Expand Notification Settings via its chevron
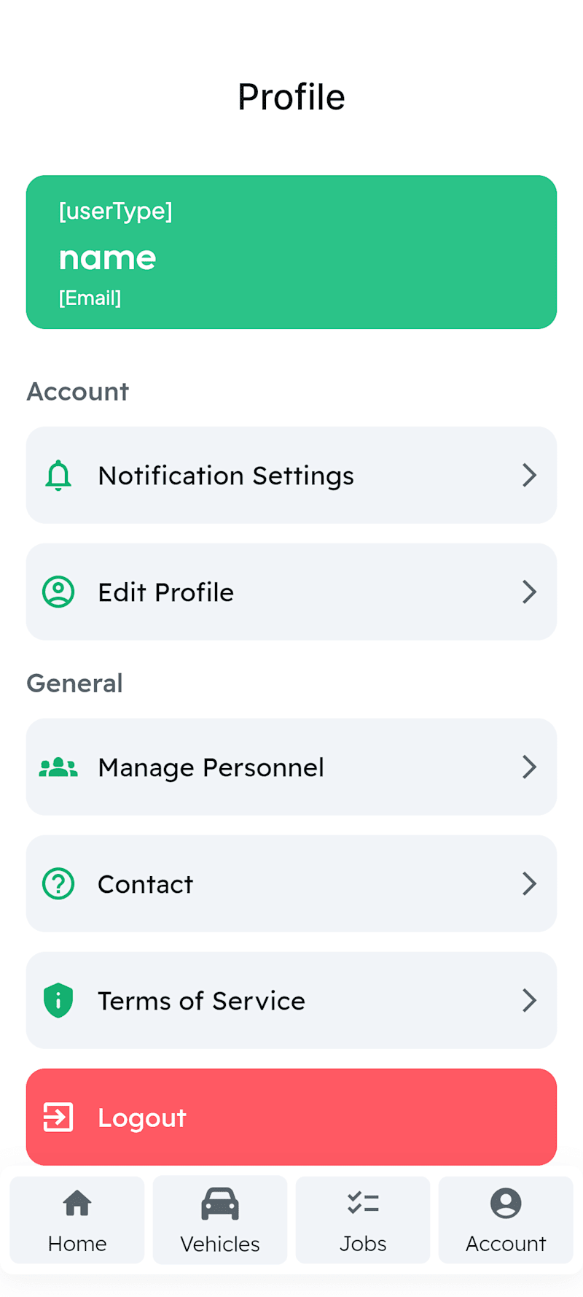 point(530,475)
